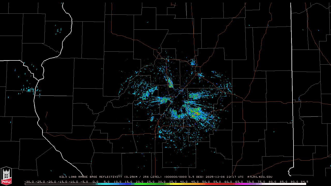Screen dimensions: 331x186
Task: Click the 2025-12-06 22:17 UTC timestamp
Action: (x=224, y=177)
